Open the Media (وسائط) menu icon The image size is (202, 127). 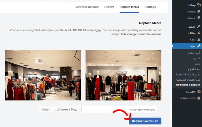199,5
